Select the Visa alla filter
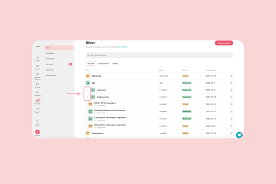 coord(91,63)
